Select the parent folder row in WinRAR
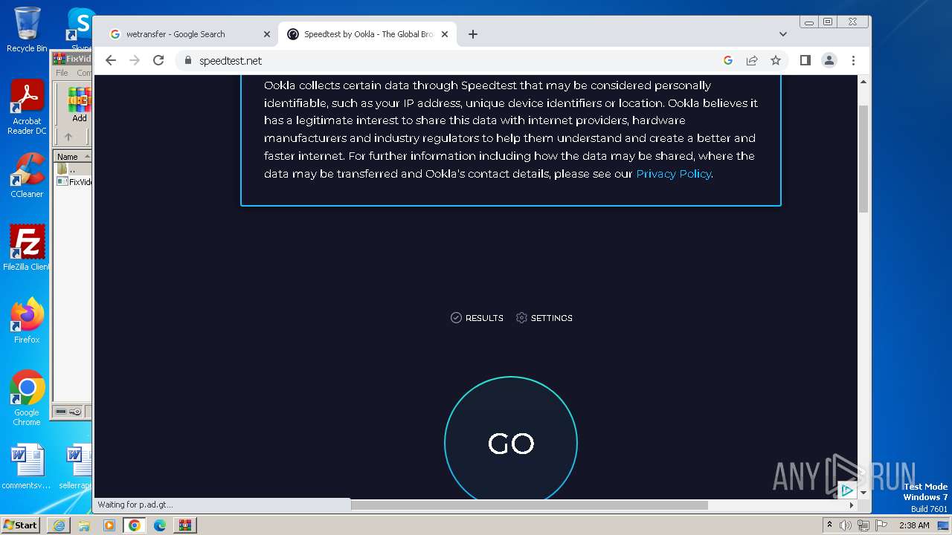952x535 pixels. pyautogui.click(x=72, y=169)
